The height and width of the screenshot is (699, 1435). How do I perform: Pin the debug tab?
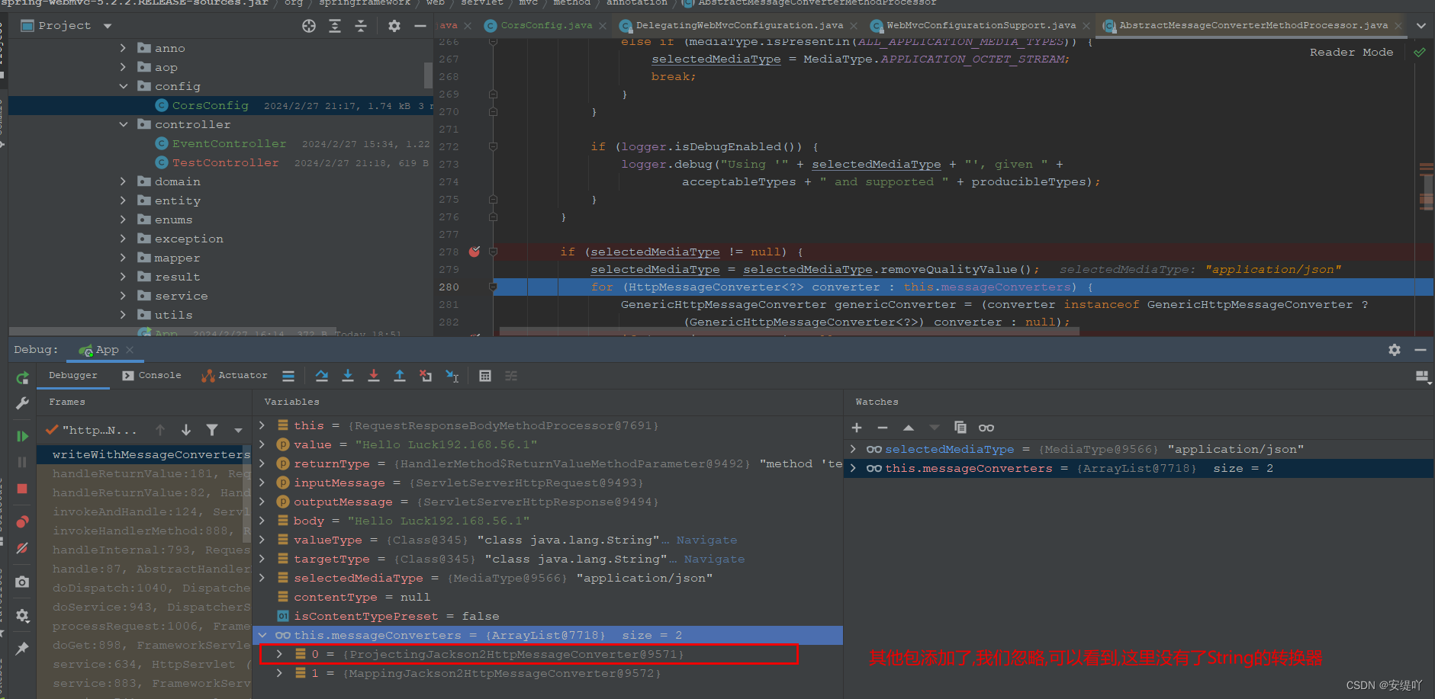[x=22, y=649]
